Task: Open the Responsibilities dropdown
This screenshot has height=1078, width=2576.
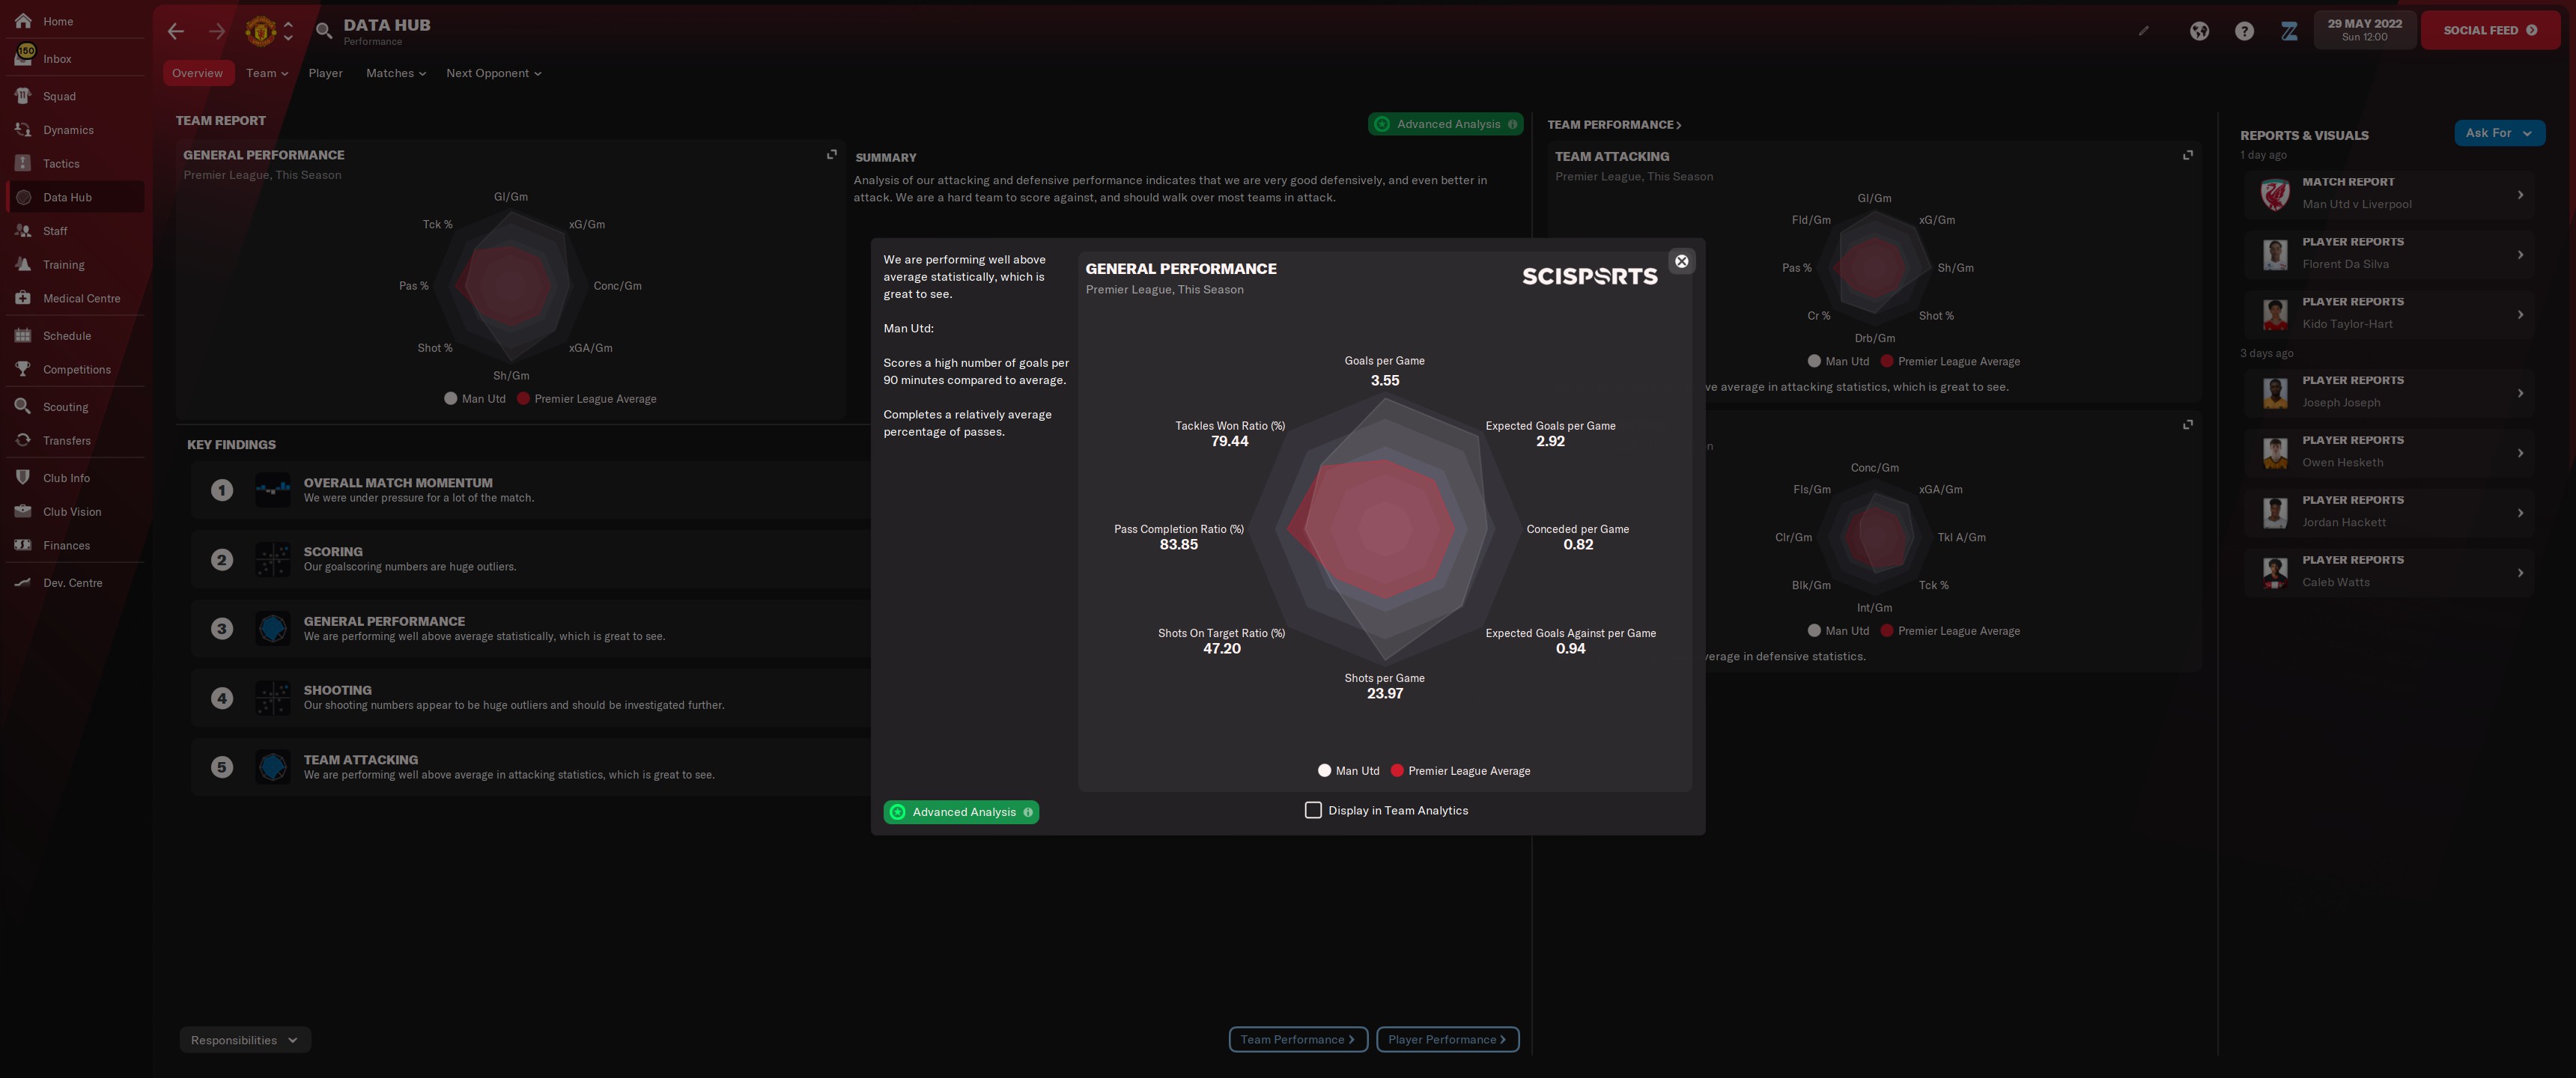Action: [x=245, y=1040]
